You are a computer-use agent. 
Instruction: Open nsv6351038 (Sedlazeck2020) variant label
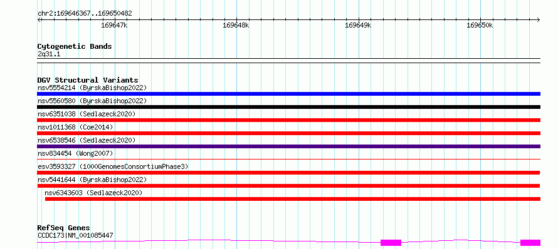tap(87, 114)
